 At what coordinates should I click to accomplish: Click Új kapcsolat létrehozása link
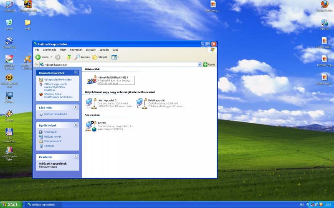pos(58,79)
